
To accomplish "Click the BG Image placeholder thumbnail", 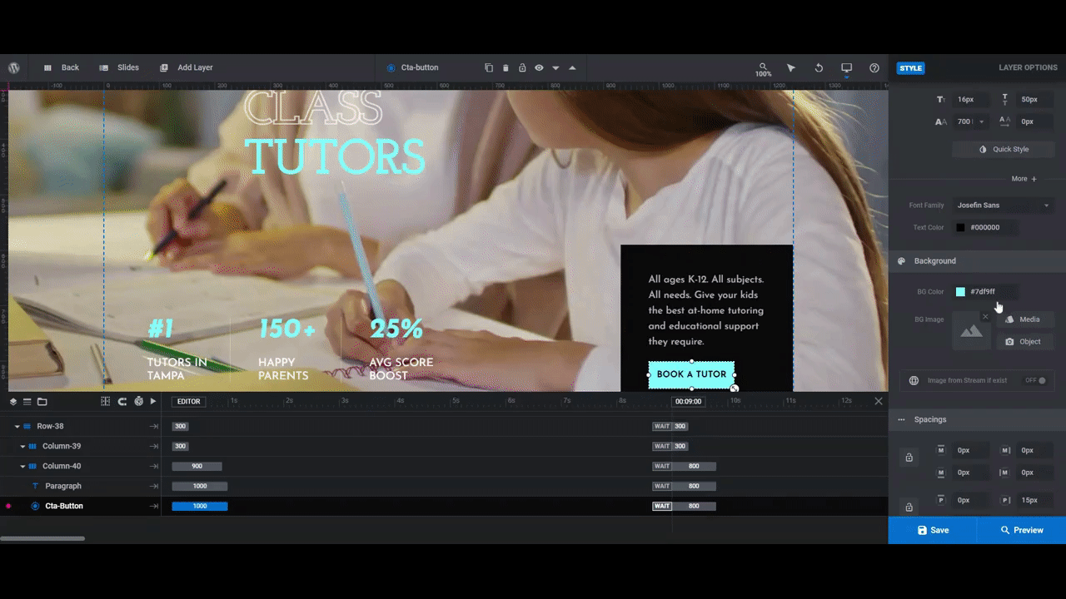I will pyautogui.click(x=971, y=330).
